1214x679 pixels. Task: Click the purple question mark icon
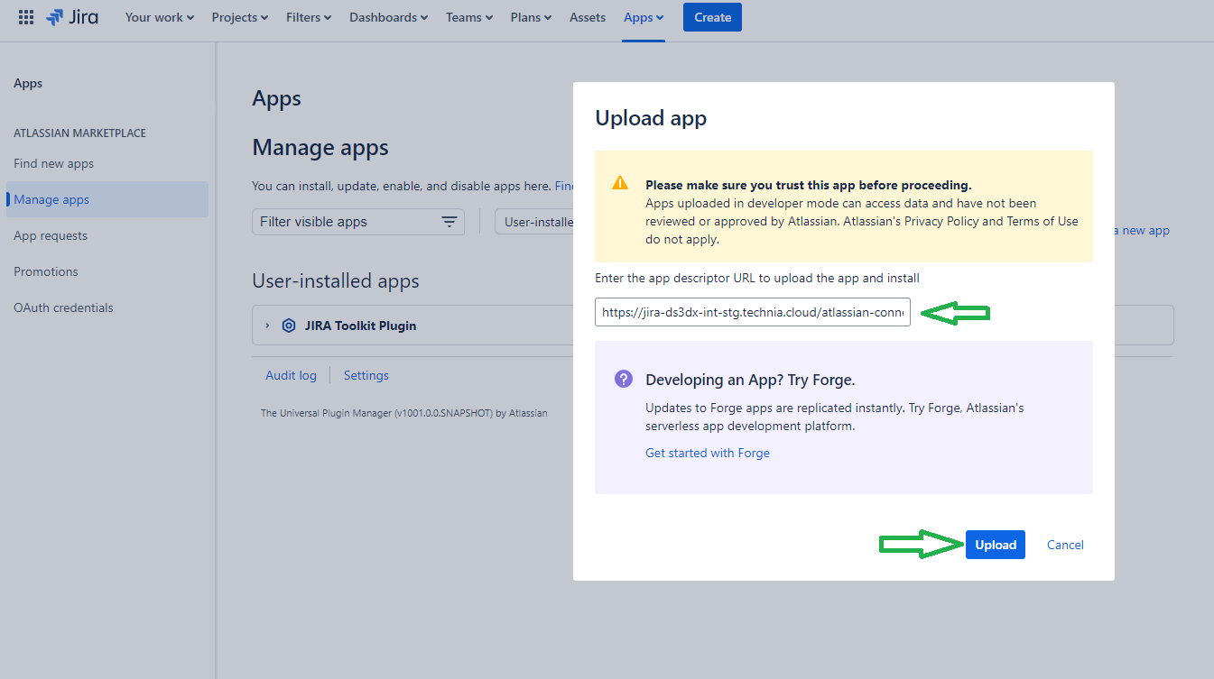coord(624,379)
